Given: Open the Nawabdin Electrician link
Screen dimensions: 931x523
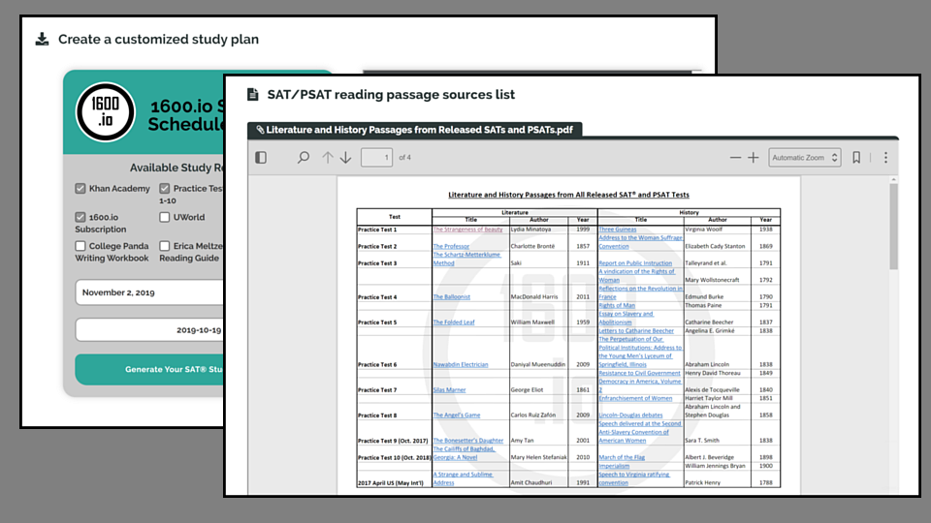Looking at the screenshot, I should (x=460, y=365).
